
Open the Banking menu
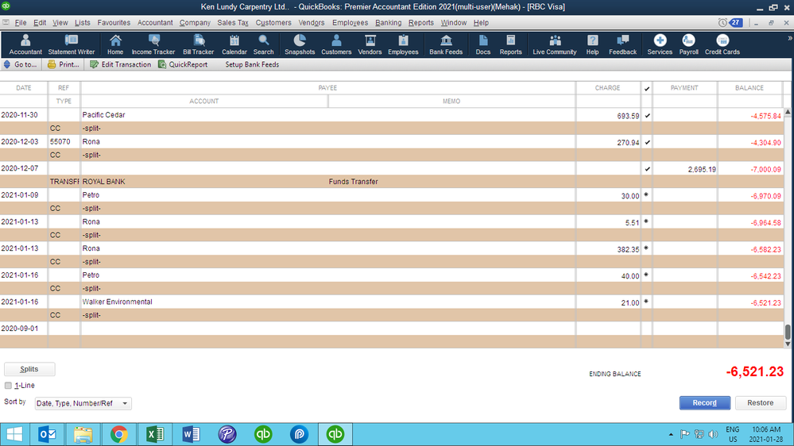tap(389, 23)
